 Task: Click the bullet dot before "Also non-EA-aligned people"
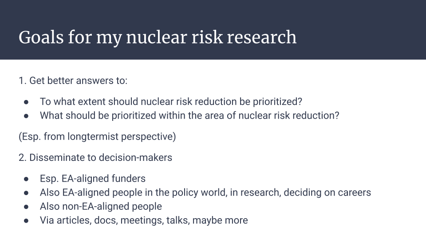26,207
